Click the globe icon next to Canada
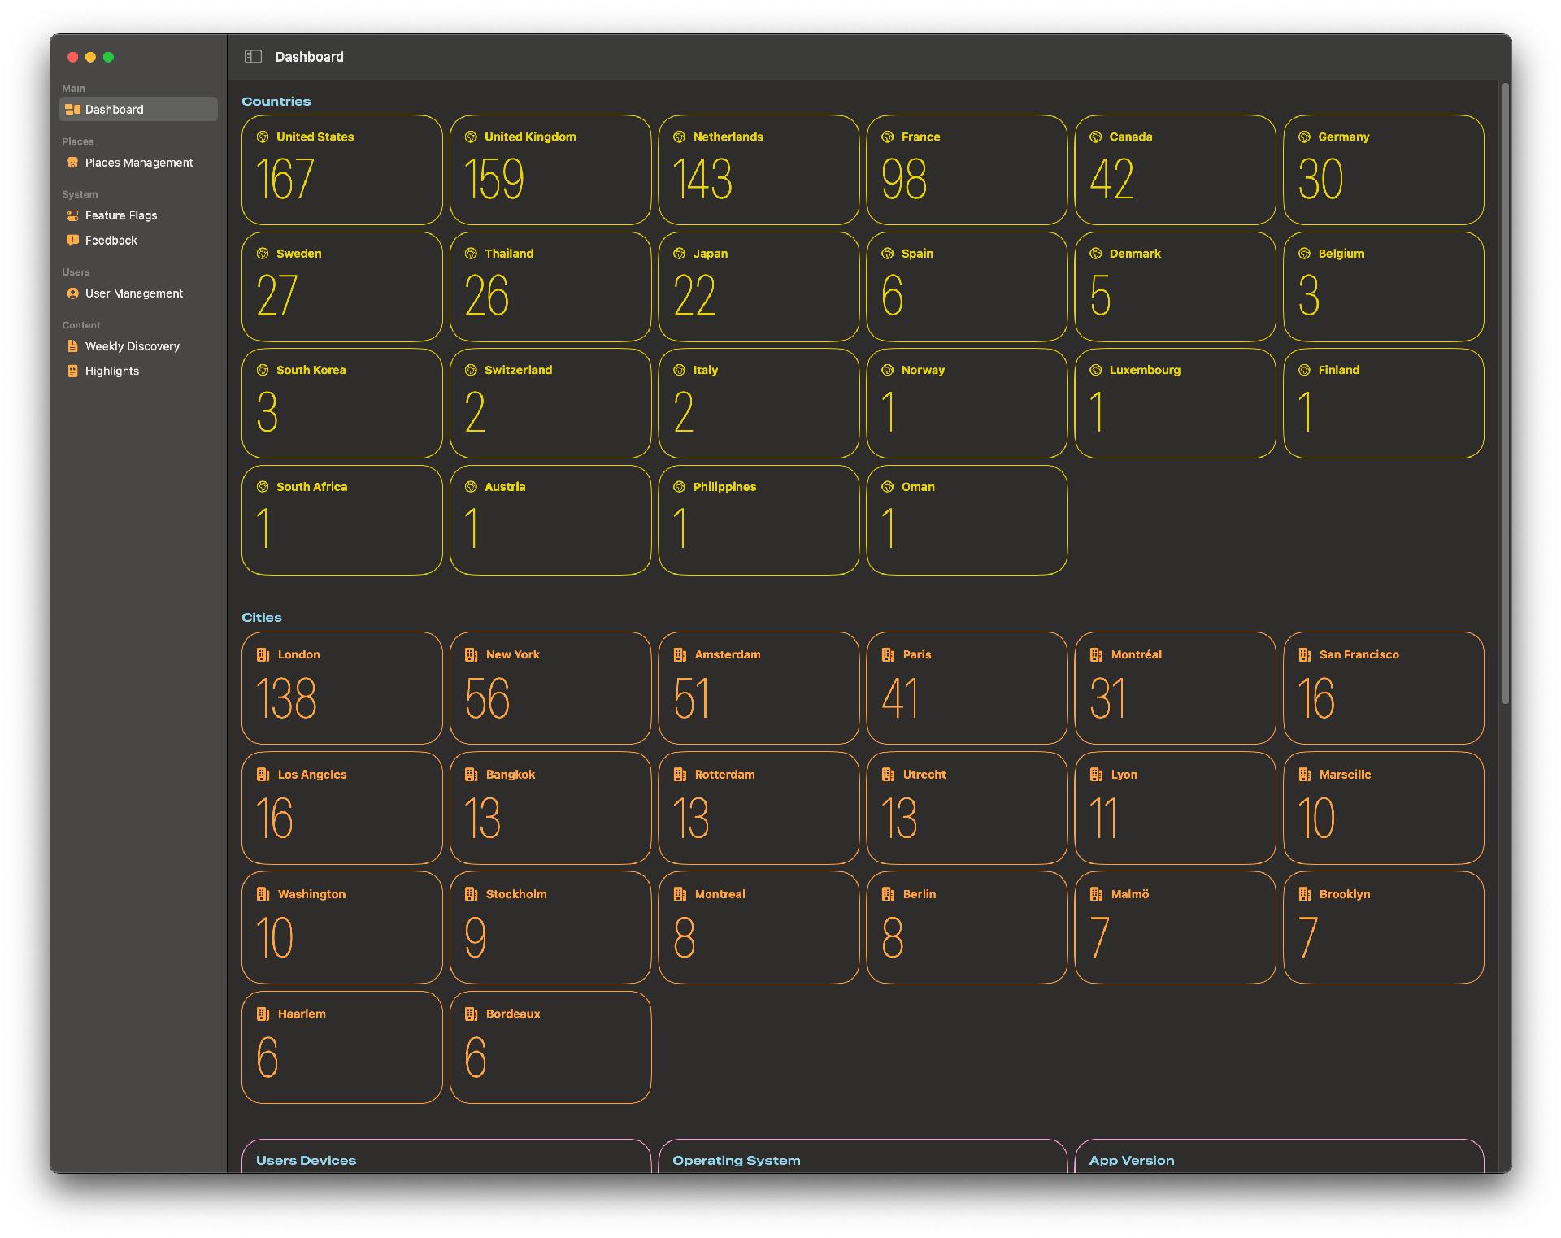Screen dimensions: 1561x1238 coord(1096,137)
